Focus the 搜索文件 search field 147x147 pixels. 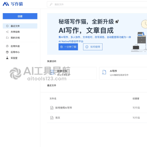[97, 4]
